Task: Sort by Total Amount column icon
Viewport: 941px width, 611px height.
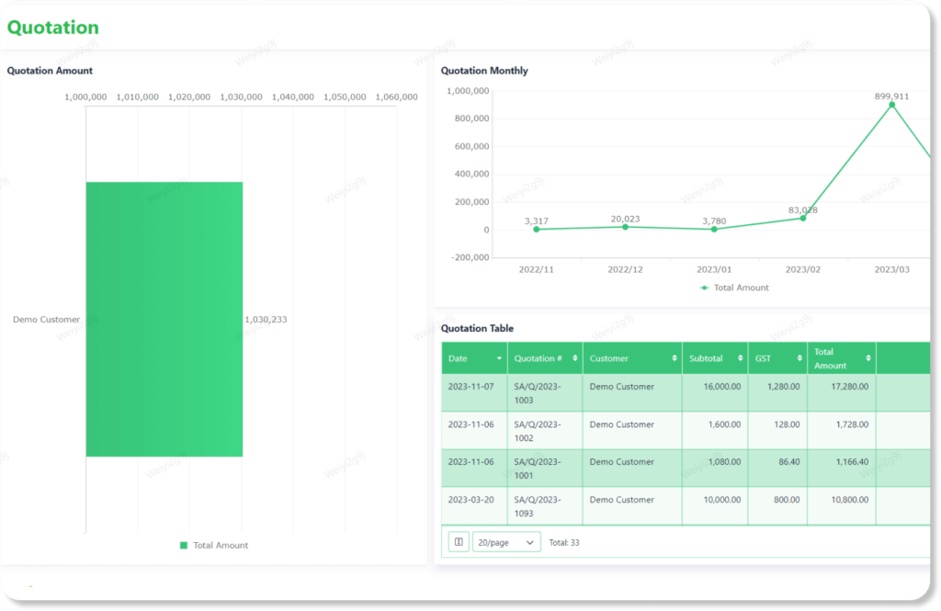Action: pyautogui.click(x=867, y=358)
